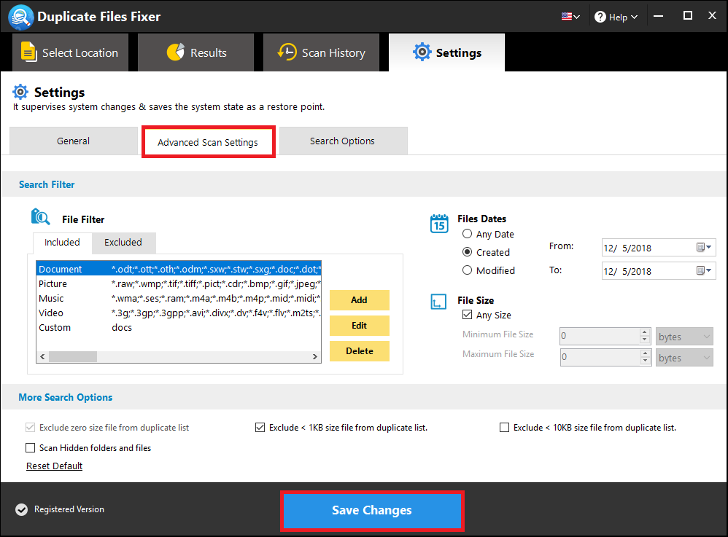
Task: Click the US flag language icon
Action: coord(567,17)
